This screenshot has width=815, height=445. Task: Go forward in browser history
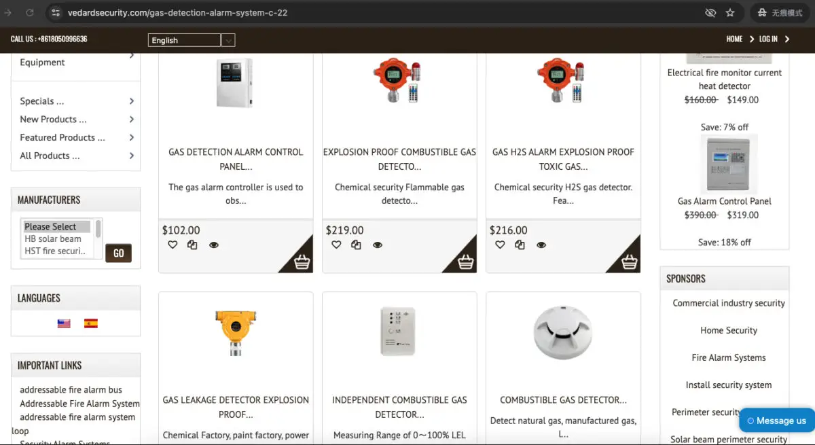[8, 13]
